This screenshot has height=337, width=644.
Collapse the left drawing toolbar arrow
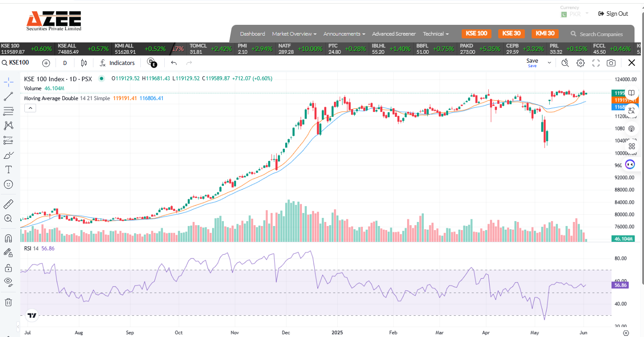click(x=18, y=326)
